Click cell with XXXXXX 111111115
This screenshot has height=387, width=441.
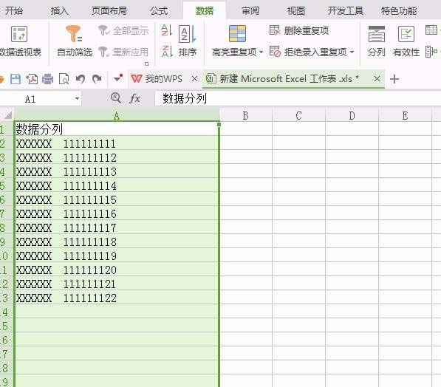[x=117, y=199]
